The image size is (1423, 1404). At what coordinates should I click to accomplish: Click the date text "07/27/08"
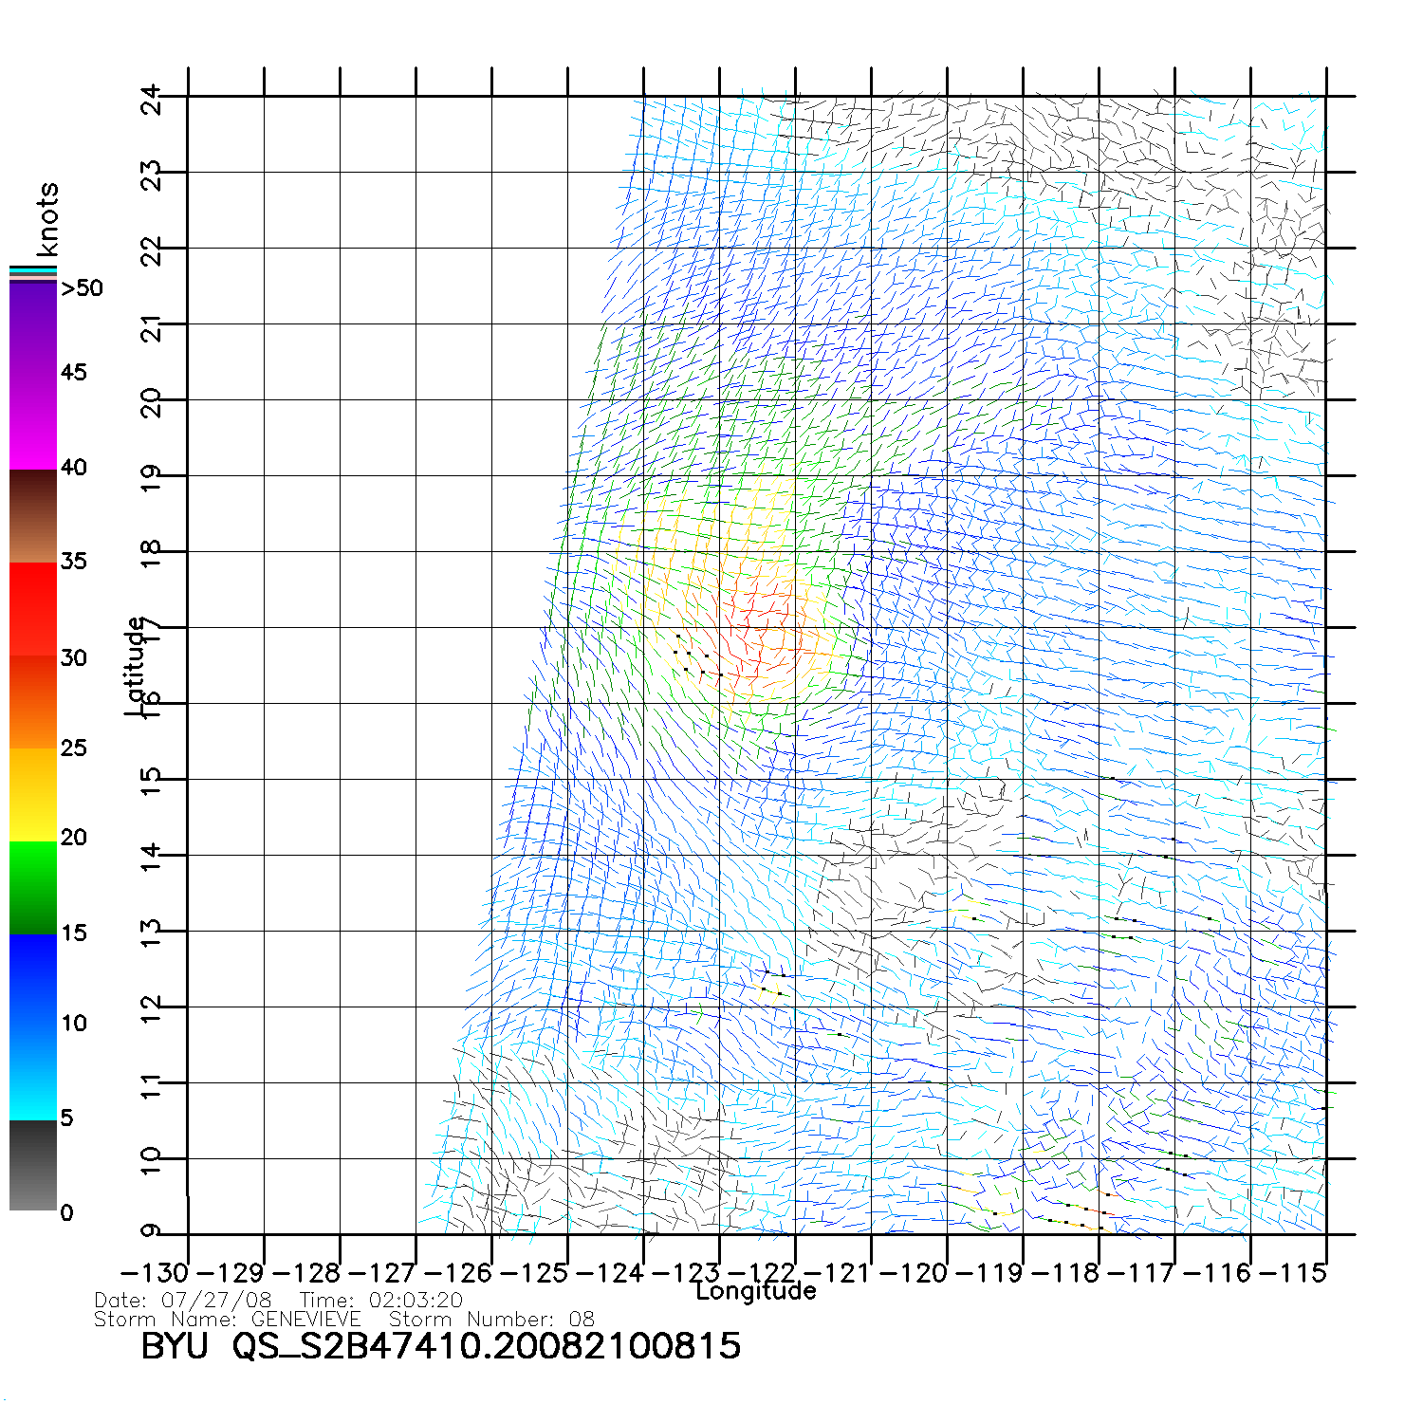[x=216, y=1301]
